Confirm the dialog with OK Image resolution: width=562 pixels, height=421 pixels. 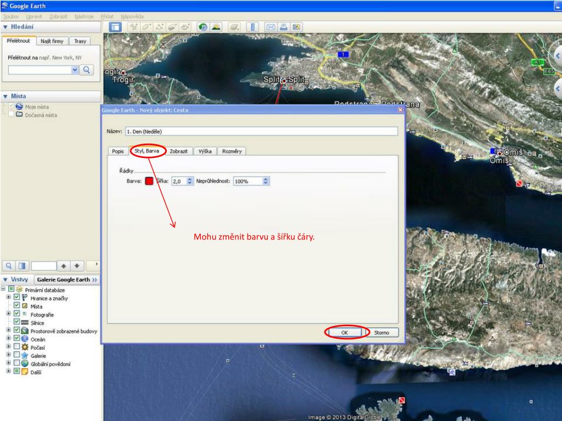(345, 333)
